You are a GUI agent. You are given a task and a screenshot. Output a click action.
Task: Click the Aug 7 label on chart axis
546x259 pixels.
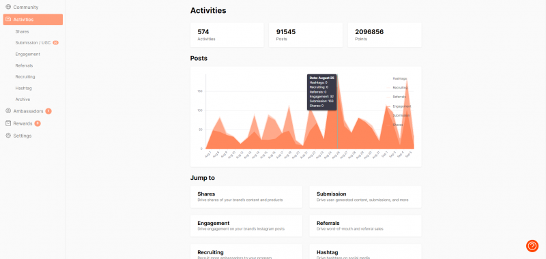click(208, 155)
